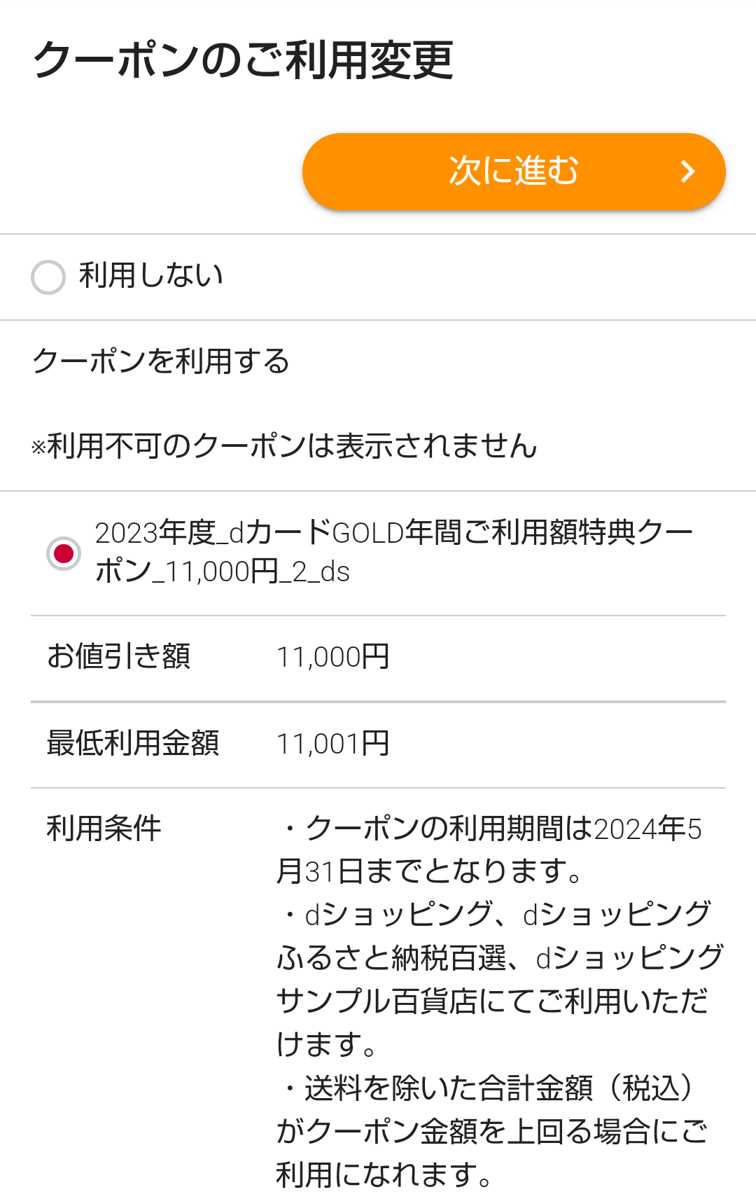Click the coupon expiry date condition text
756x1199 pixels.
point(490,850)
